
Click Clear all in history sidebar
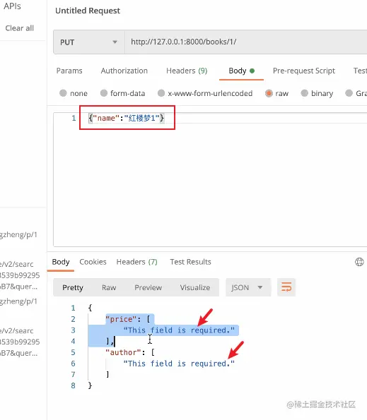(20, 28)
